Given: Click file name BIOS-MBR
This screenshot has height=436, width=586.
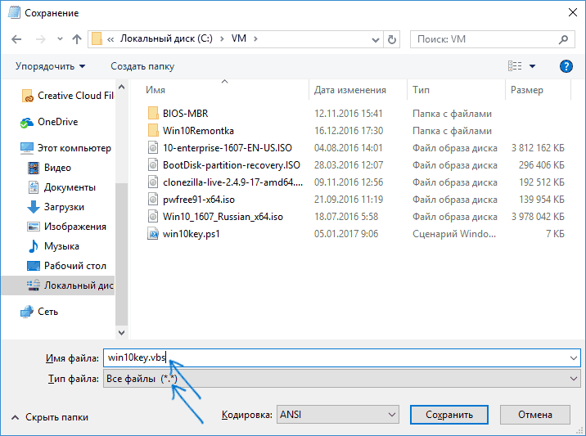Looking at the screenshot, I should tap(185, 113).
